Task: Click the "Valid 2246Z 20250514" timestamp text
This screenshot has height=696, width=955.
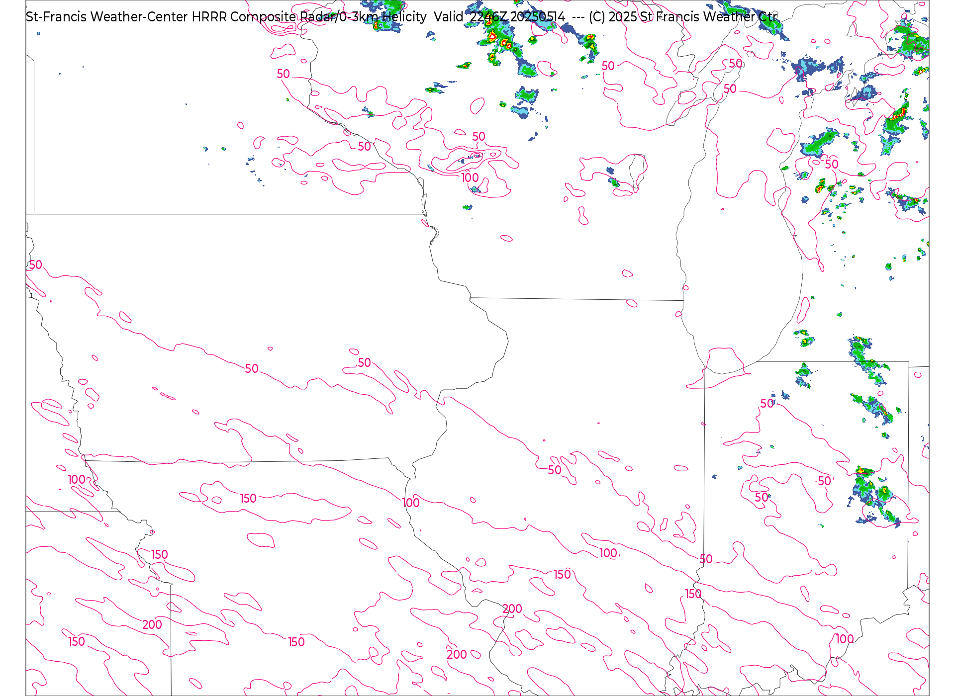Action: pos(499,17)
